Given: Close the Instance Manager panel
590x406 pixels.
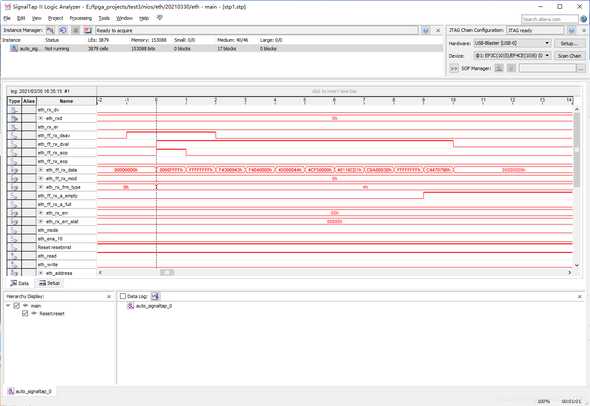Looking at the screenshot, I should (438, 30).
